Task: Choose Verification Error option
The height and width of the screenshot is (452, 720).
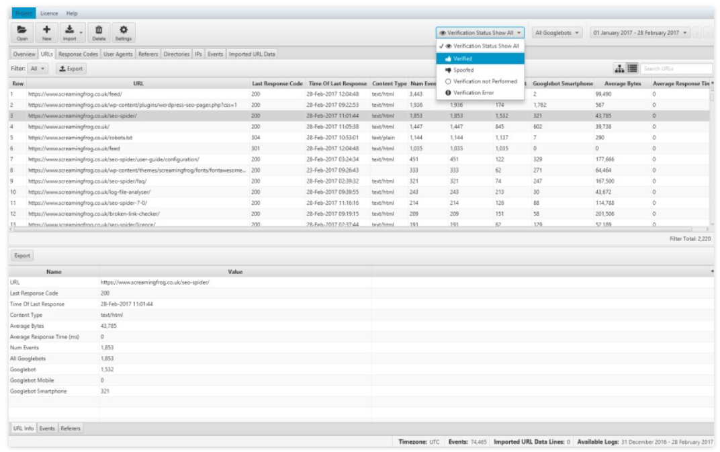Action: tap(480, 93)
